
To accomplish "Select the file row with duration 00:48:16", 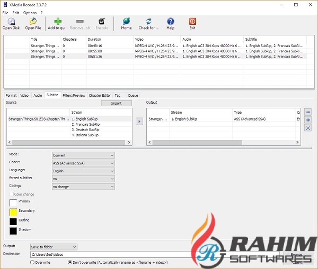I will pyautogui.click(x=156, y=45).
